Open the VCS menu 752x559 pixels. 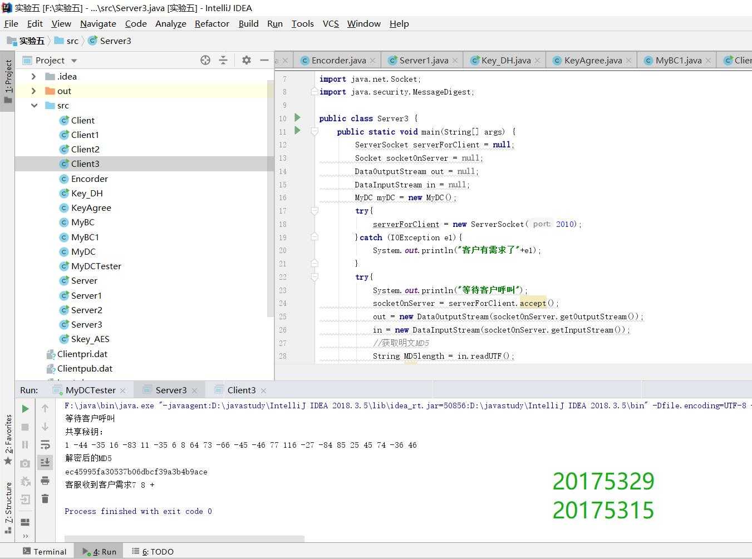pyautogui.click(x=331, y=23)
